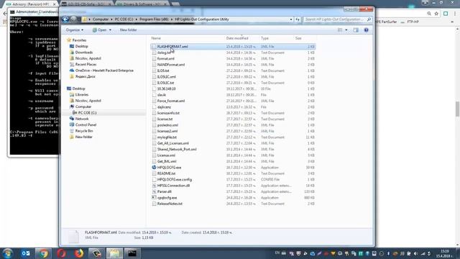
Task: Click Open in the Explorer toolbar
Action: [100, 30]
